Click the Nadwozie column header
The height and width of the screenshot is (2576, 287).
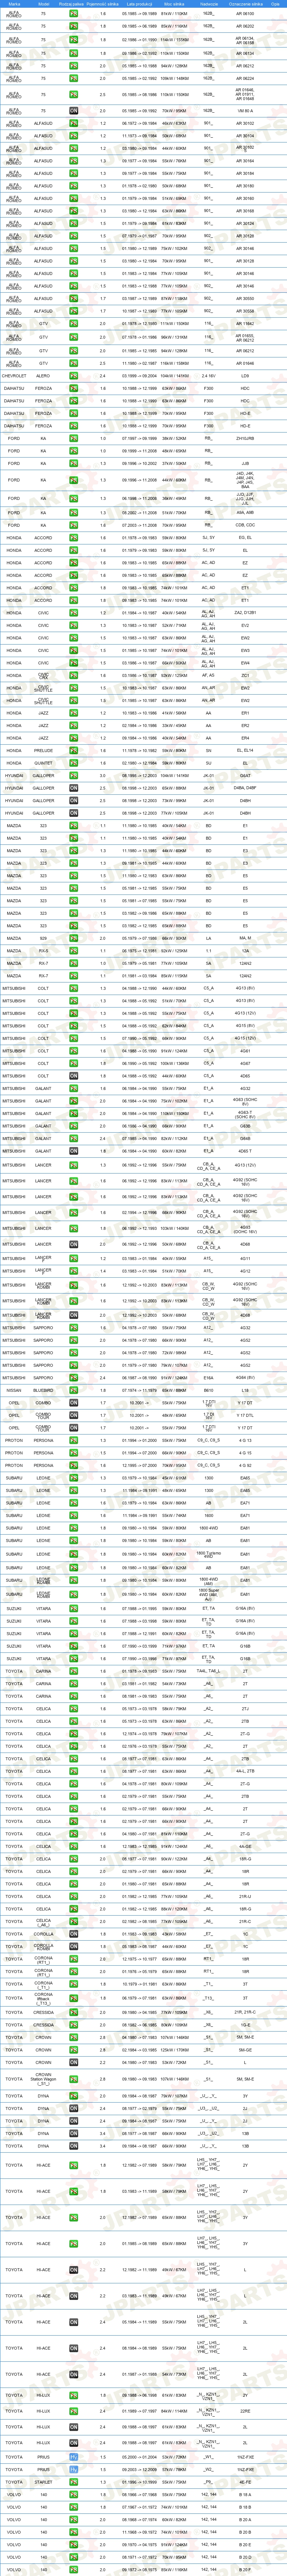[x=208, y=4]
